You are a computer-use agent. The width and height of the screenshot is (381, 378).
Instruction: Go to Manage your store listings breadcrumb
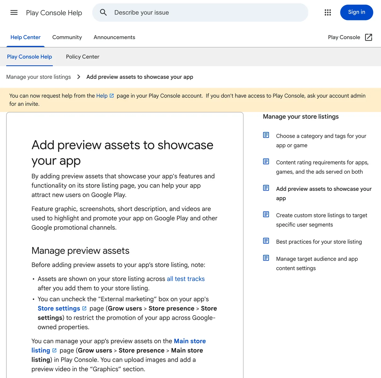(x=39, y=77)
